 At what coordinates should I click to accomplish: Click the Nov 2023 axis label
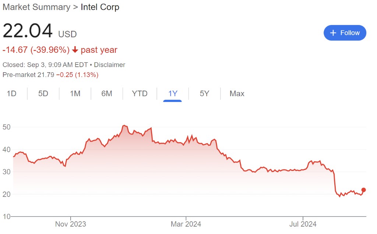point(70,223)
